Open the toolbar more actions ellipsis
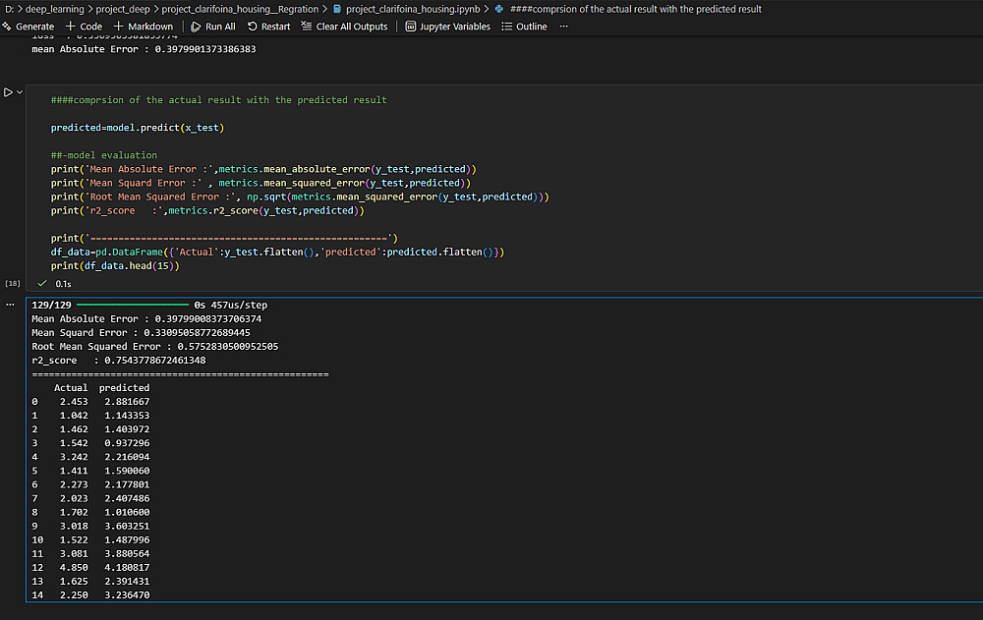 pyautogui.click(x=563, y=27)
